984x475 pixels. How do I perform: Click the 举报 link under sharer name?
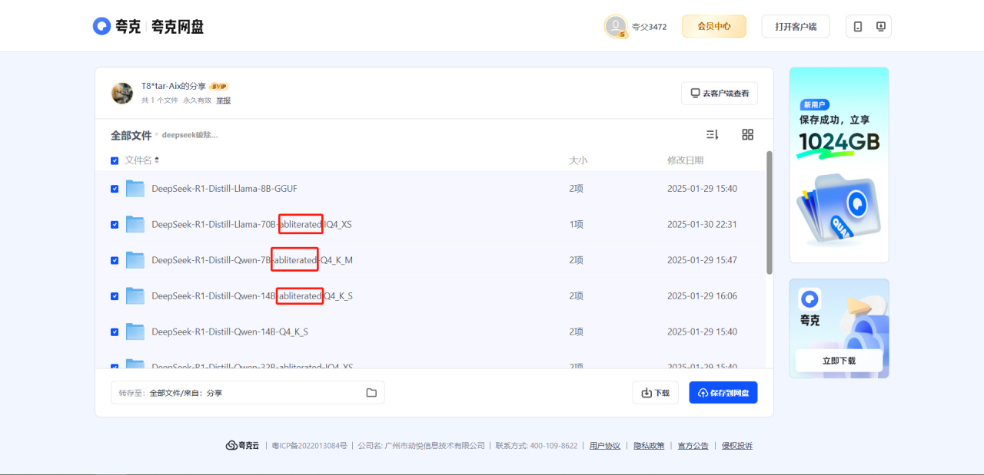tap(223, 100)
